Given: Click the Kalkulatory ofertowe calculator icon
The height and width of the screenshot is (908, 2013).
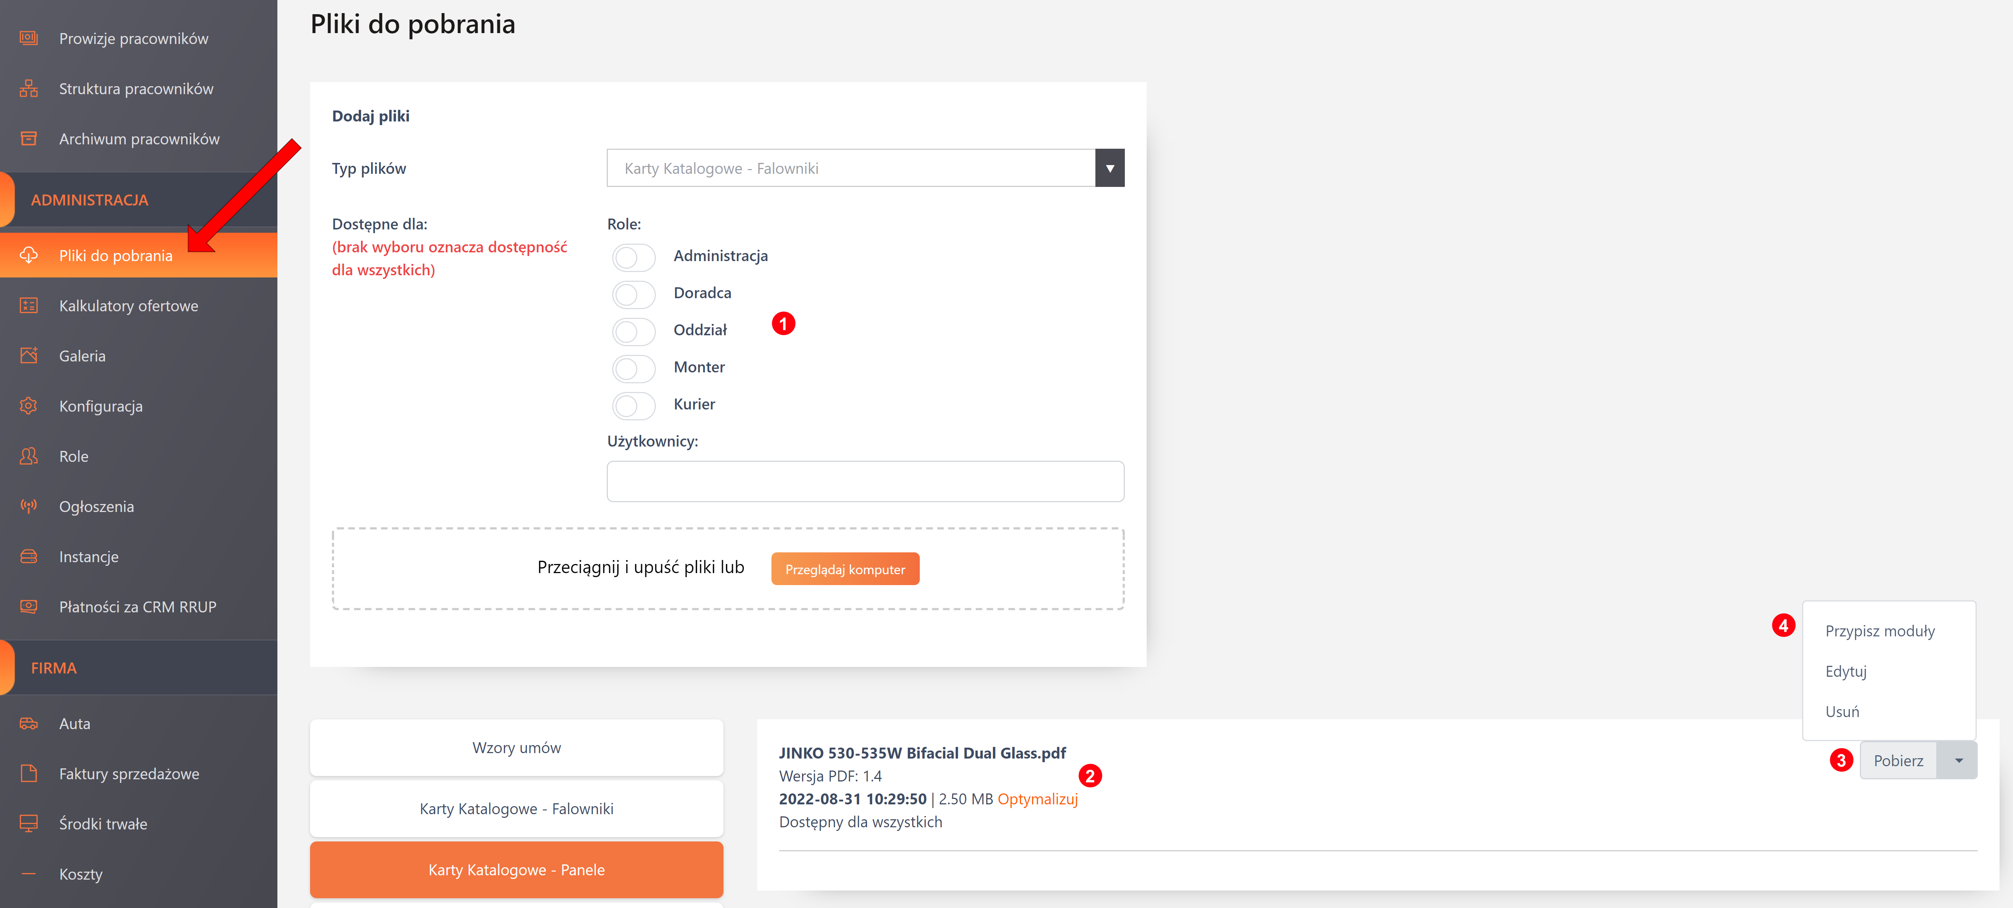Looking at the screenshot, I should click(29, 305).
